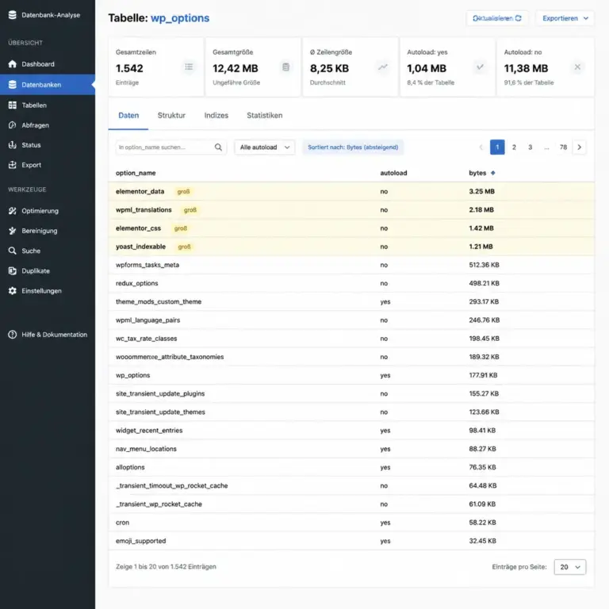Click the yoast_indexable row name
Screen dimensions: 609x609
click(140, 247)
